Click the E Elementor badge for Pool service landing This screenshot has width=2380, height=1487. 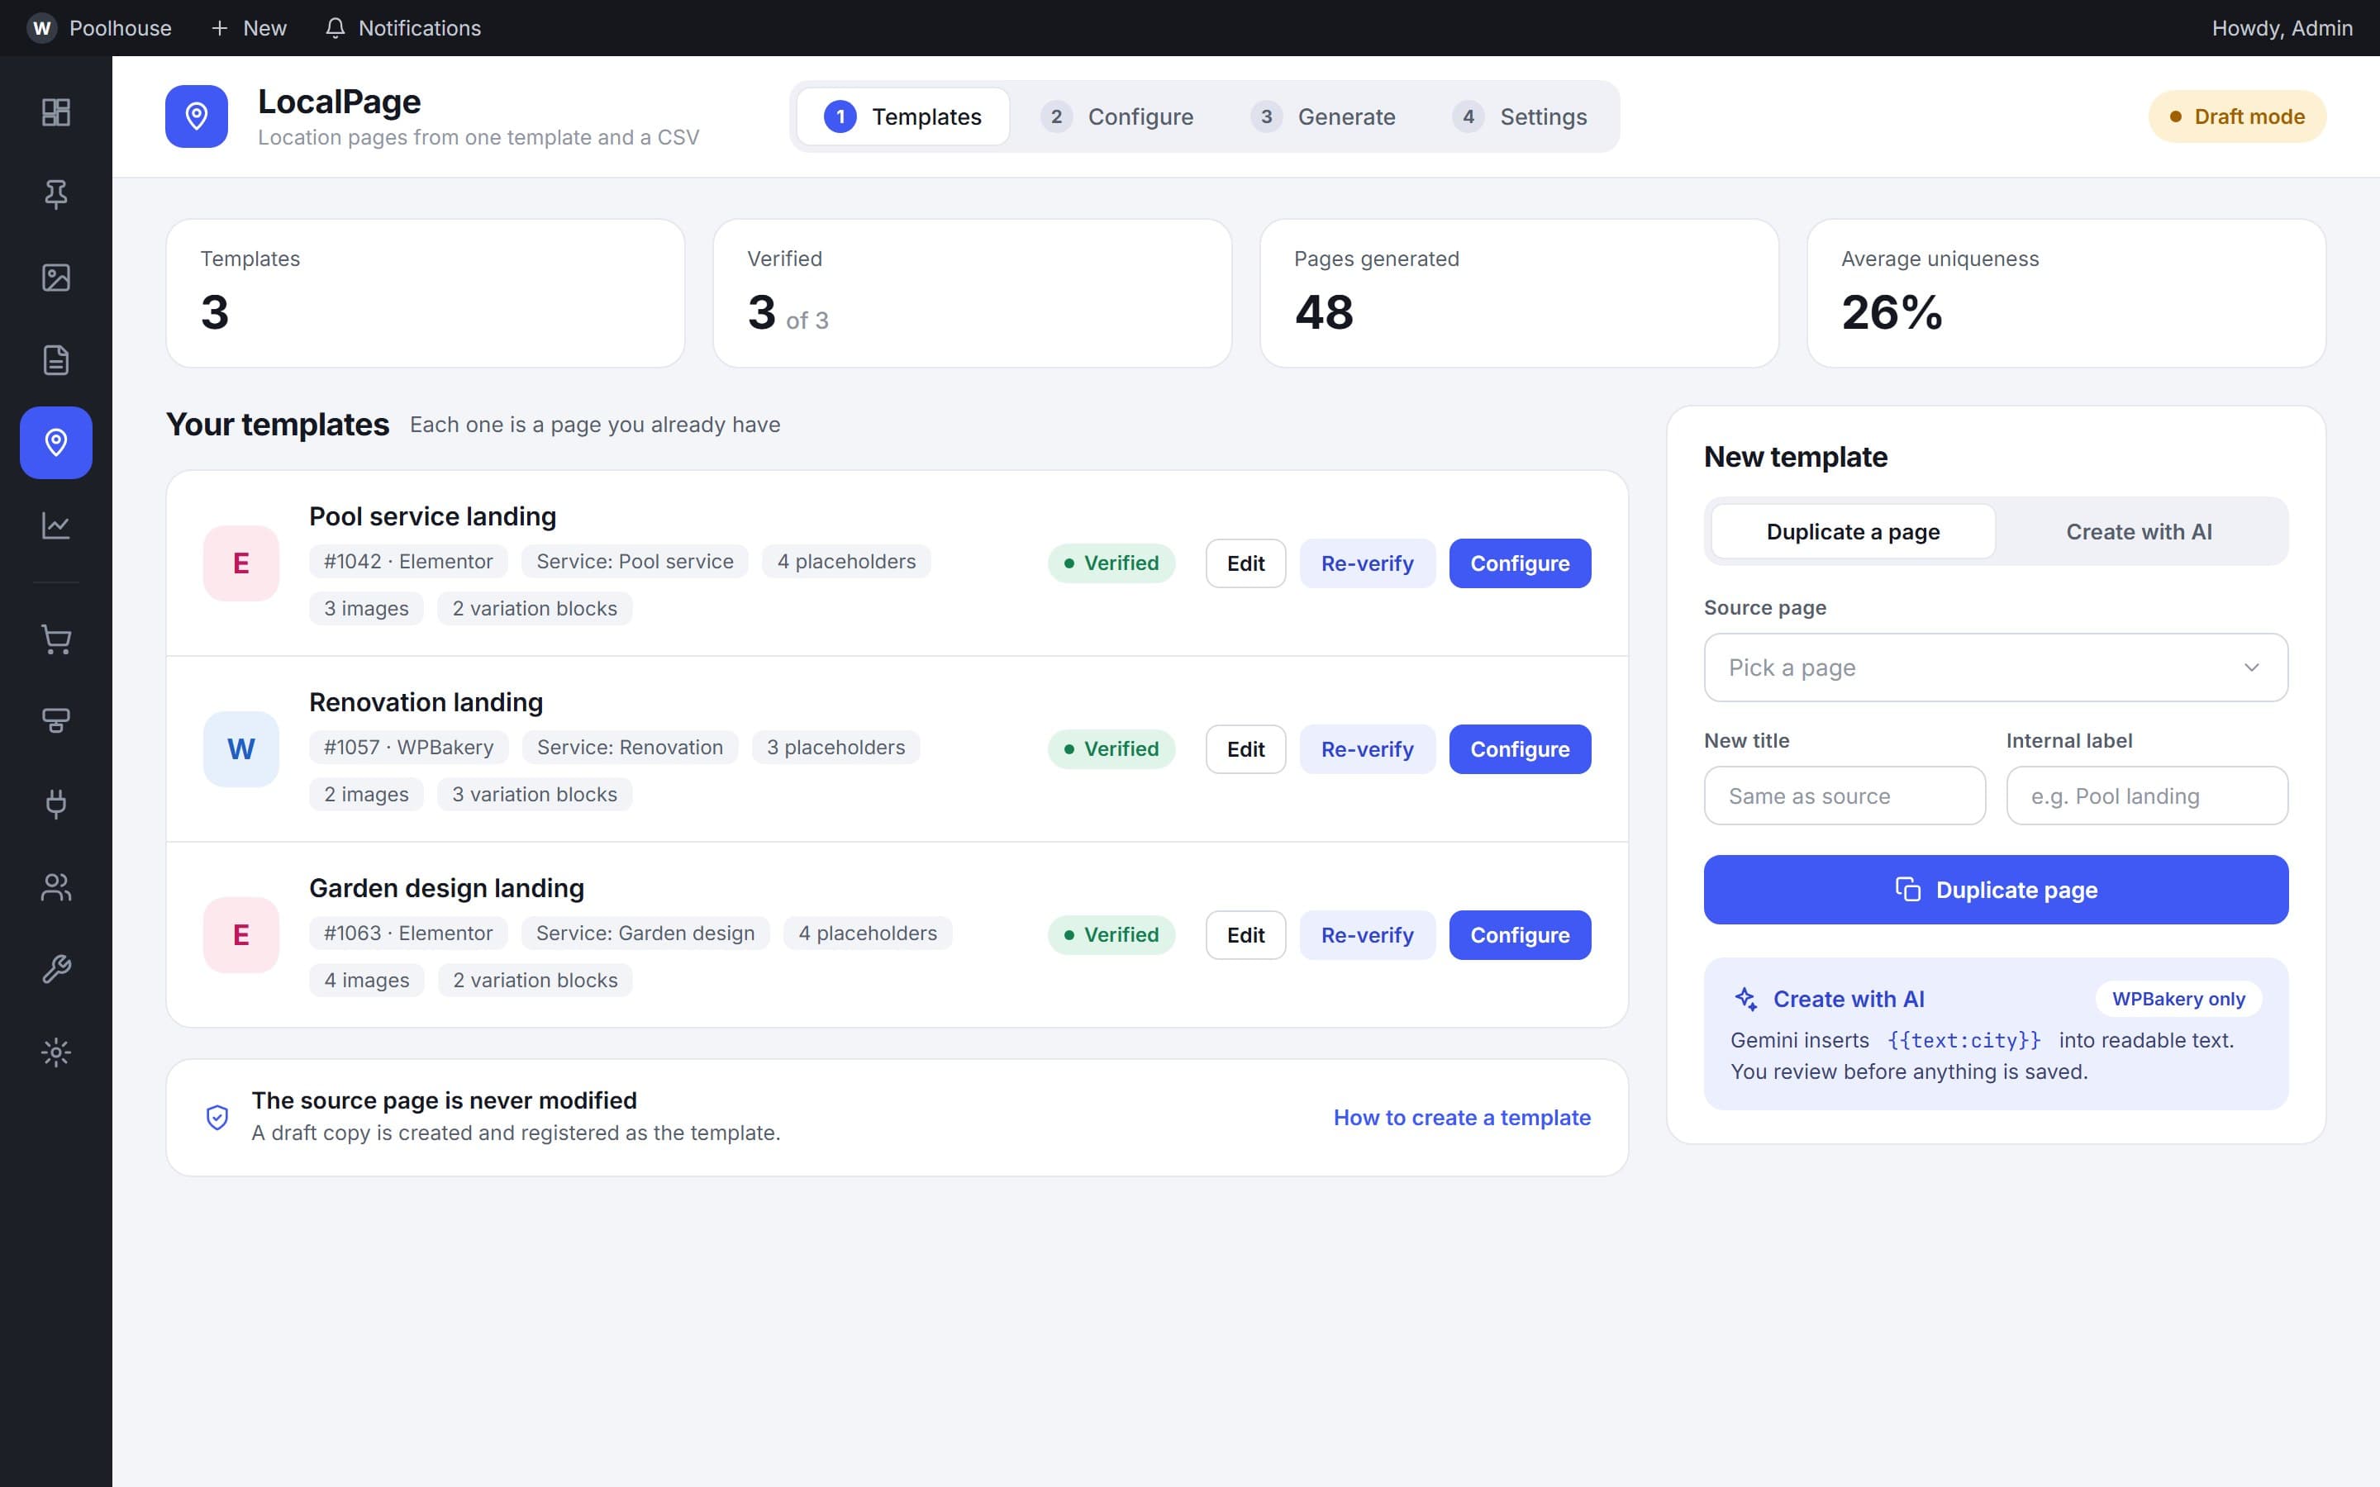[x=241, y=563]
